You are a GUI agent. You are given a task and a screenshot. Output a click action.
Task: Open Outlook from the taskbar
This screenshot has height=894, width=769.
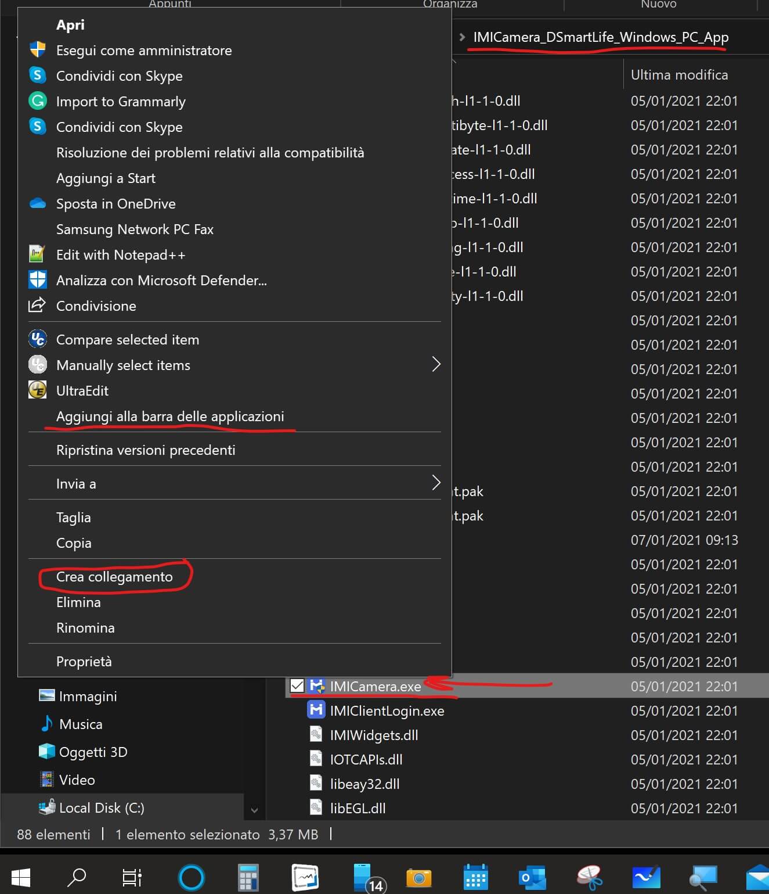(x=532, y=877)
